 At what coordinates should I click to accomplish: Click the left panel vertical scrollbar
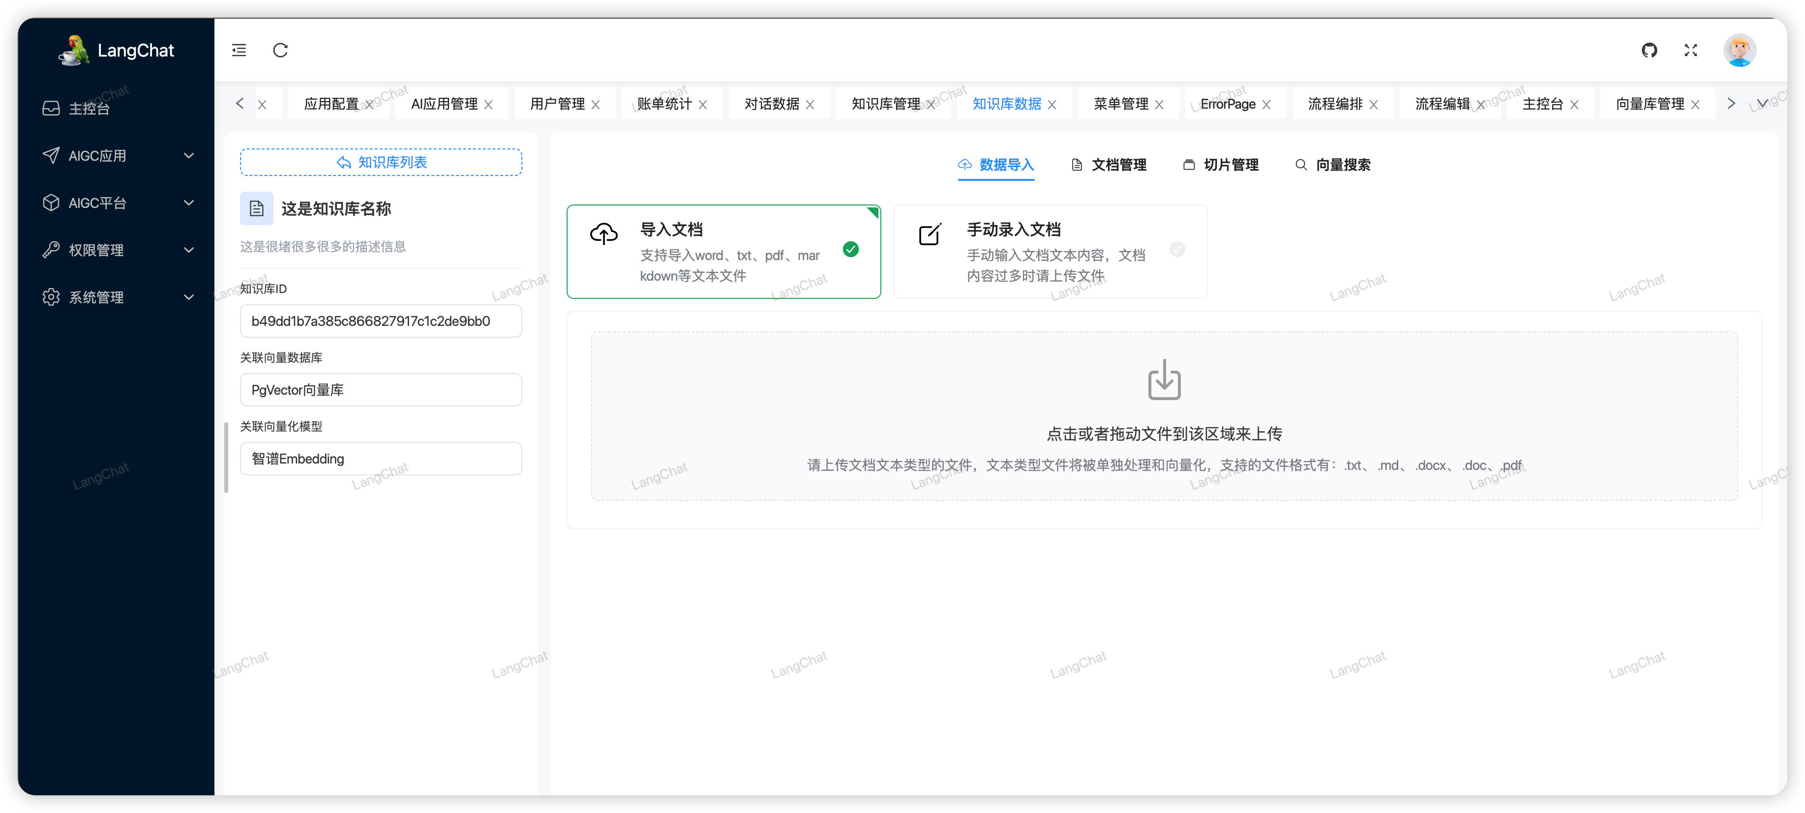point(226,457)
